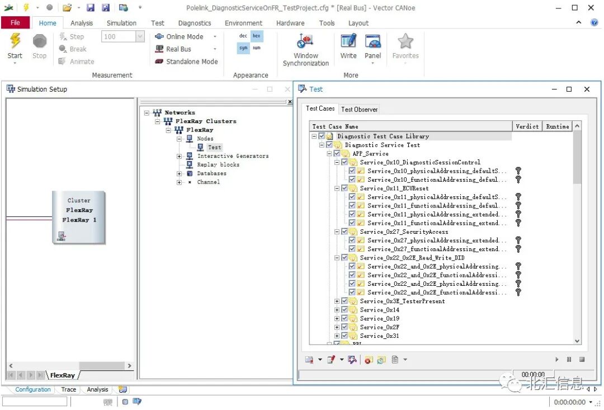The width and height of the screenshot is (604, 410).
Task: Toggle Service_0x10_DiagnosticSessionControl checkbox
Action: 345,162
